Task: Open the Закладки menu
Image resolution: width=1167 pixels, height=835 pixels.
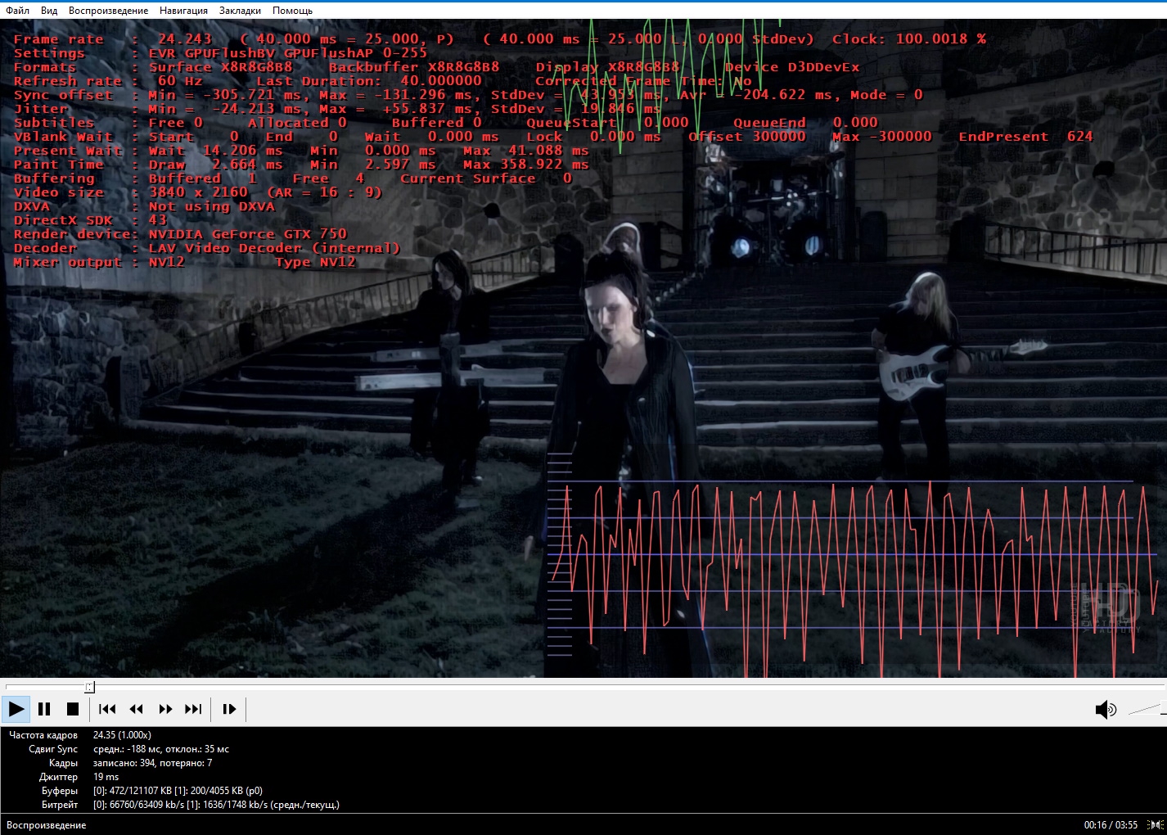Action: 240,11
